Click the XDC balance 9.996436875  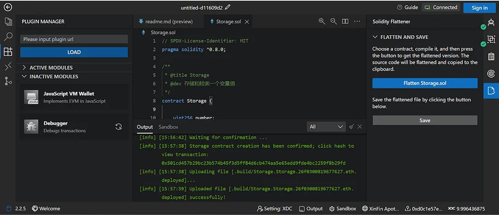[x=467, y=209]
